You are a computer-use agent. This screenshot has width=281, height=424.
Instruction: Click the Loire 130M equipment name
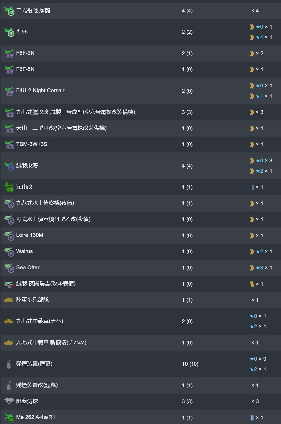pyautogui.click(x=29, y=235)
